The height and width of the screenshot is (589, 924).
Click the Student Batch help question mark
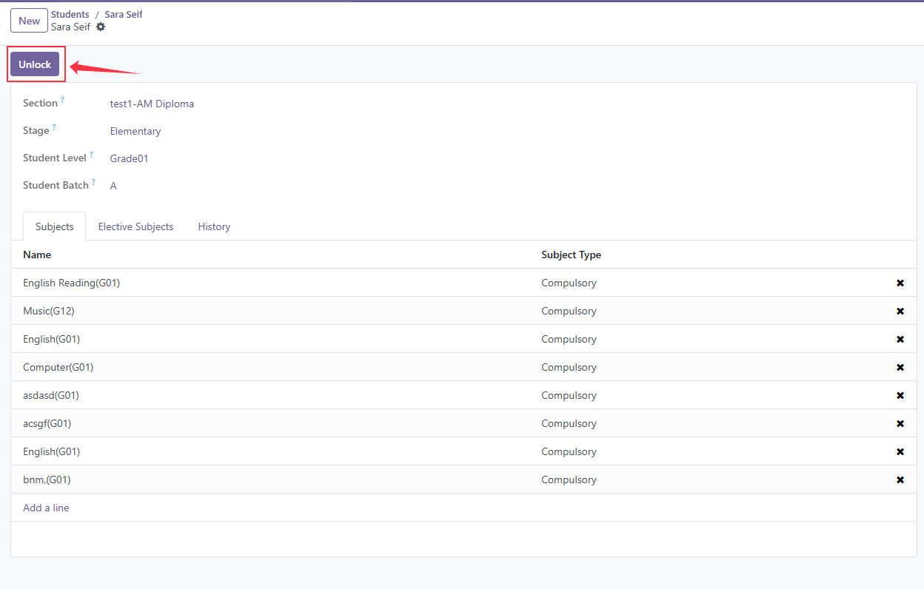pos(93,182)
